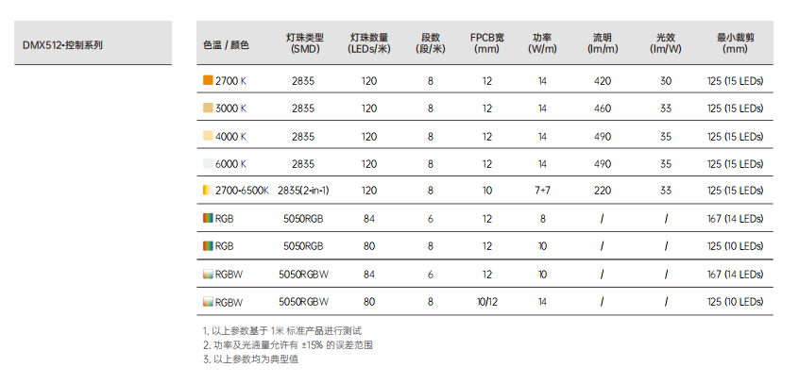The height and width of the screenshot is (384, 799).
Task: Click the RGB swatch in the 84 LEDs row
Action: (208, 219)
